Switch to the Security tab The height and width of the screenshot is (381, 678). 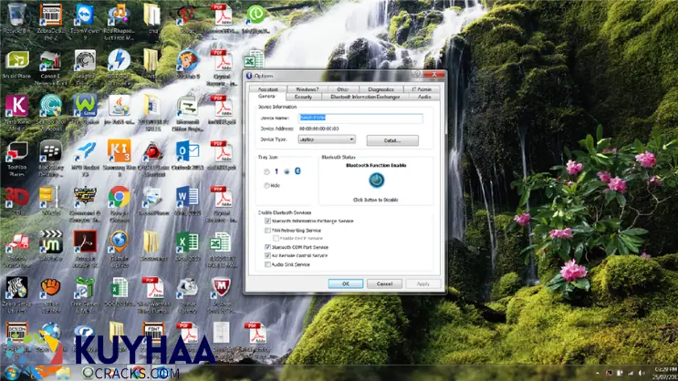(302, 96)
